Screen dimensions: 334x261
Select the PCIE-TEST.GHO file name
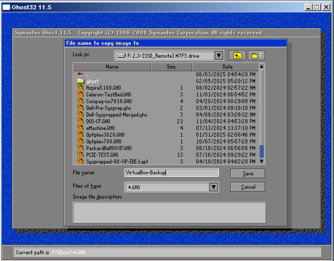point(102,155)
